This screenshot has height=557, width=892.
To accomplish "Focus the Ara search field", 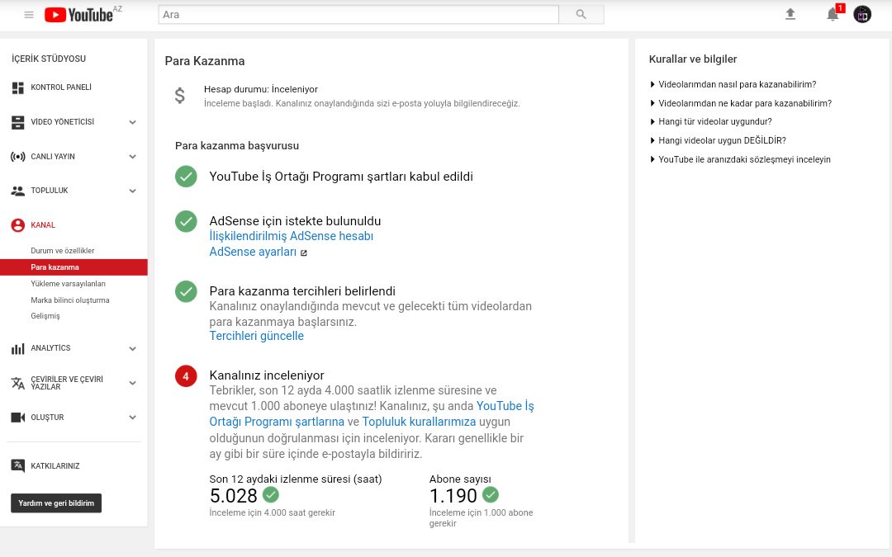I will coord(358,14).
